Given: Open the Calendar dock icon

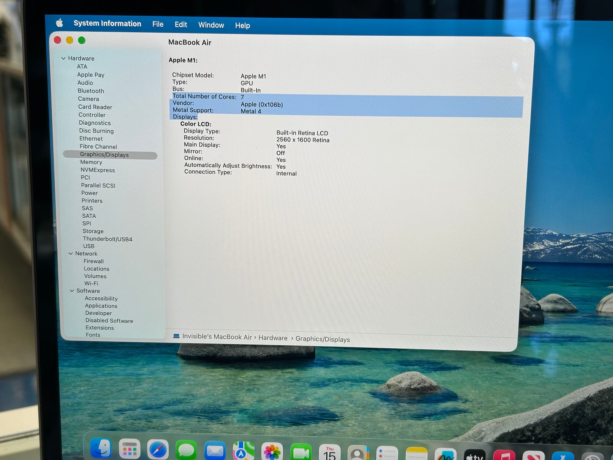Looking at the screenshot, I should pyautogui.click(x=329, y=453).
